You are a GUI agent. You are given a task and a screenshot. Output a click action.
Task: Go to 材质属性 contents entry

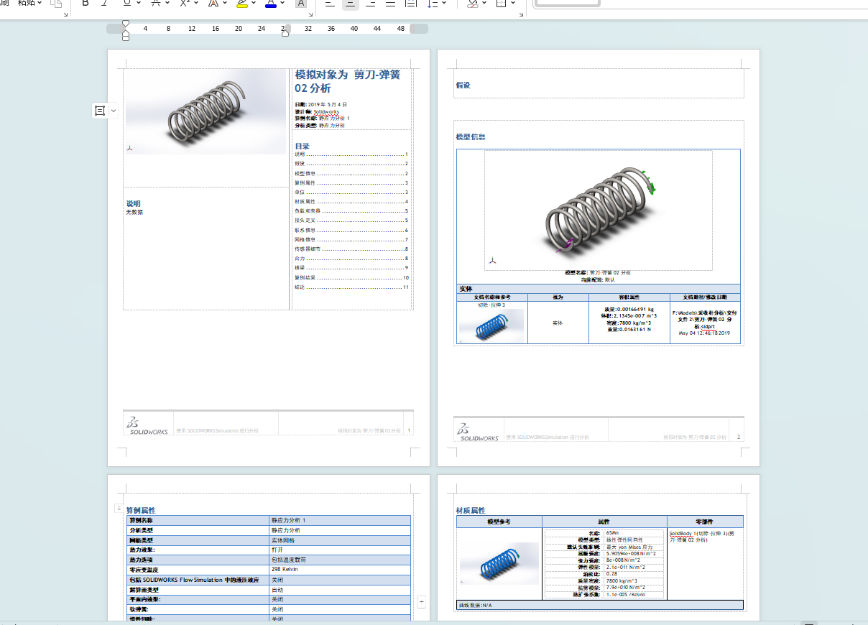tap(351, 202)
